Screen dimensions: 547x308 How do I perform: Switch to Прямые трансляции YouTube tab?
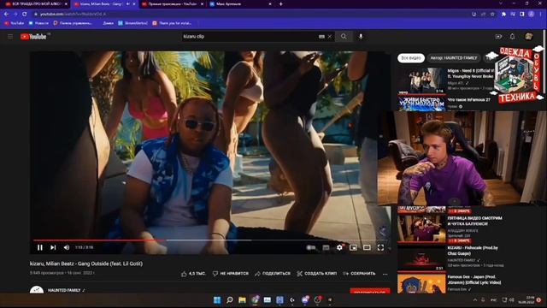click(x=173, y=4)
